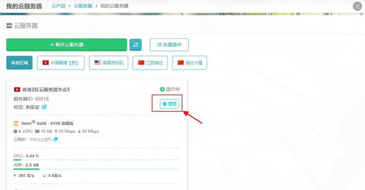Click the CPU chip icon beside 8 vCPU
365x190 pixels.
pos(15,132)
